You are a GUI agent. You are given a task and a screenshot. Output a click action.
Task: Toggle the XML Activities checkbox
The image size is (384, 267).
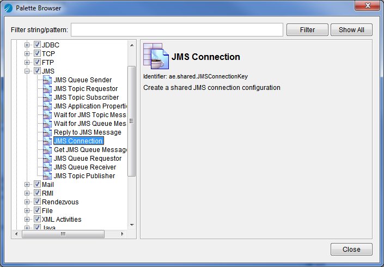pos(37,219)
